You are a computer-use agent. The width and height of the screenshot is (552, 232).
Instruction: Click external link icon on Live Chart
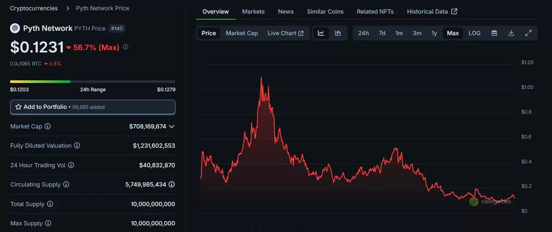point(301,33)
